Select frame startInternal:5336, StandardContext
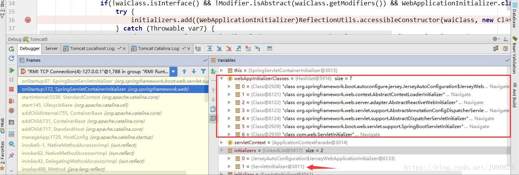This screenshot has height=175, width=519. 113,97
